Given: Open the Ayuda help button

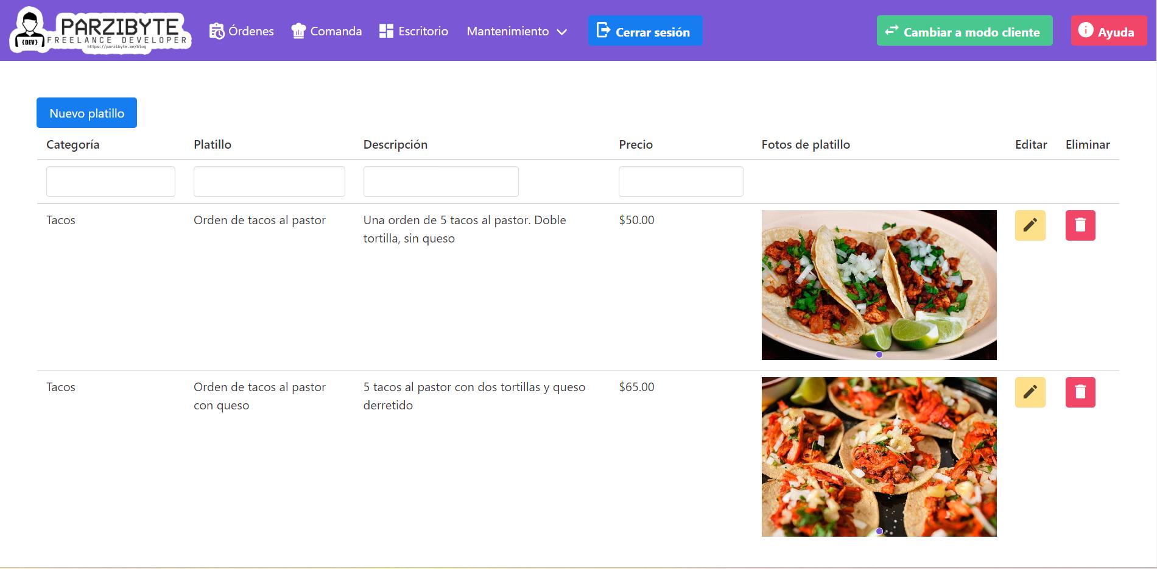Looking at the screenshot, I should click(1108, 31).
